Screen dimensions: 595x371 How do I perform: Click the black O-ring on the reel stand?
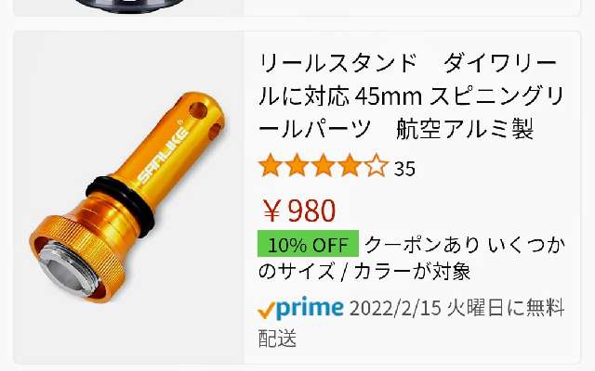click(x=121, y=204)
